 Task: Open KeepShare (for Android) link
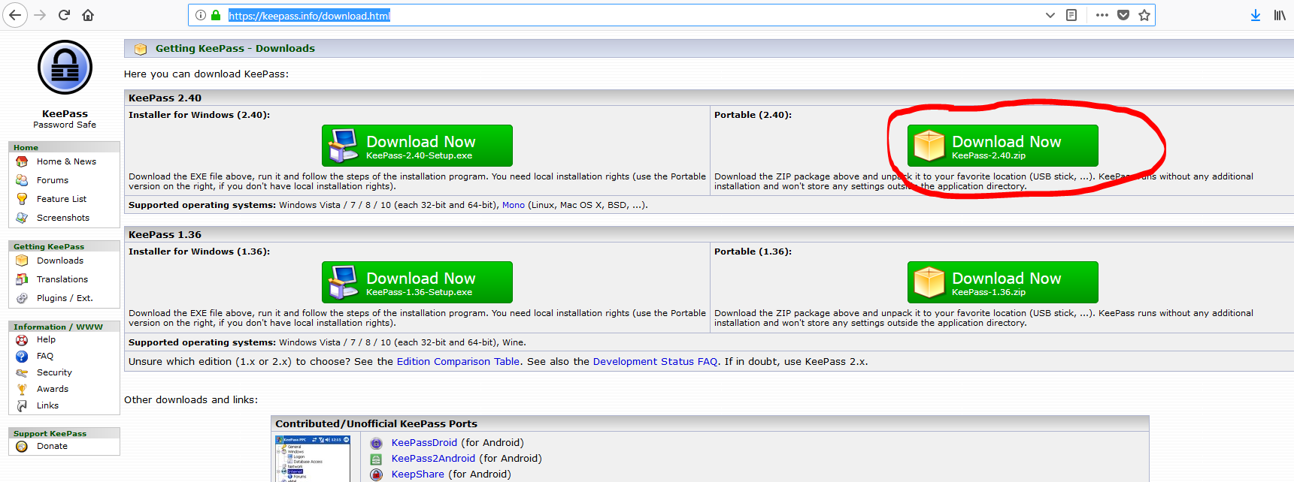click(417, 474)
